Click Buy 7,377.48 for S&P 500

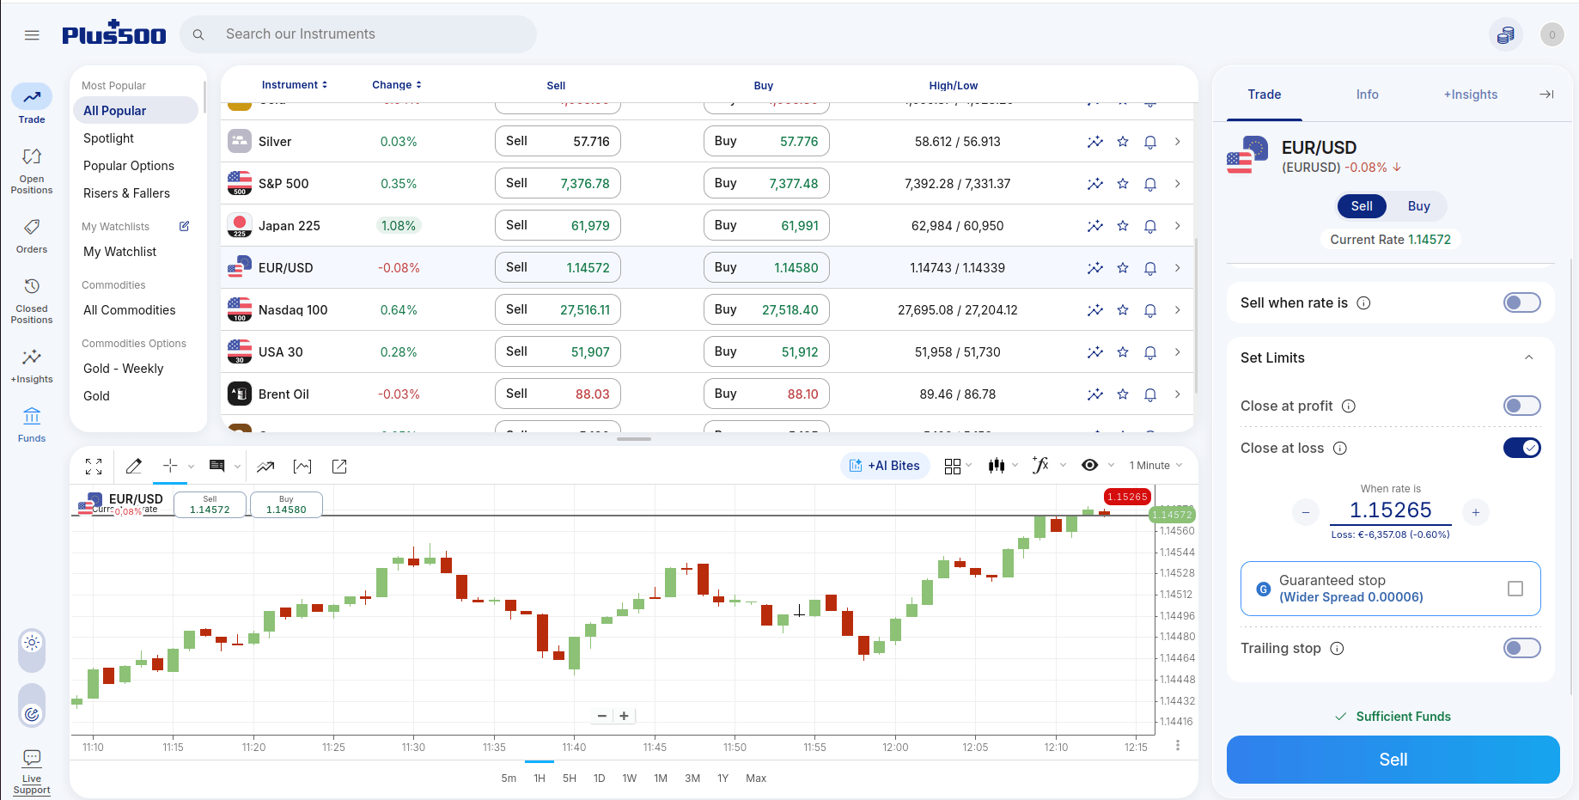pos(766,183)
